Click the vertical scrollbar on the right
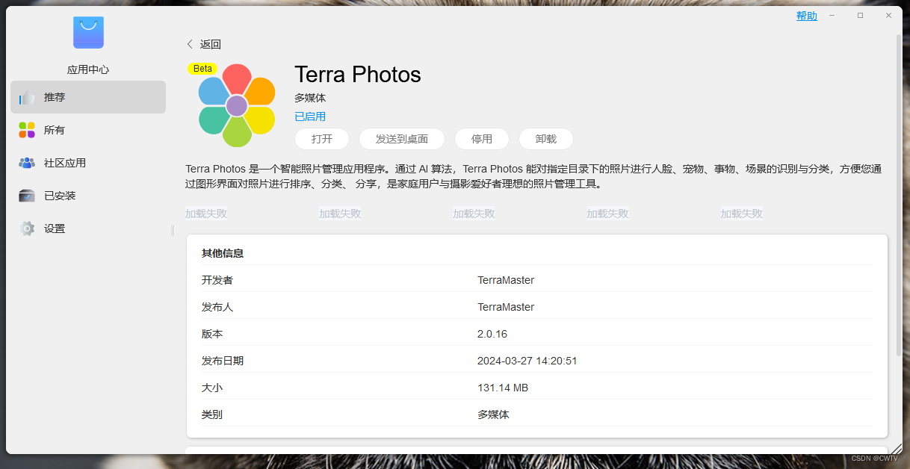Screen dimensions: 910x469 pos(898,194)
